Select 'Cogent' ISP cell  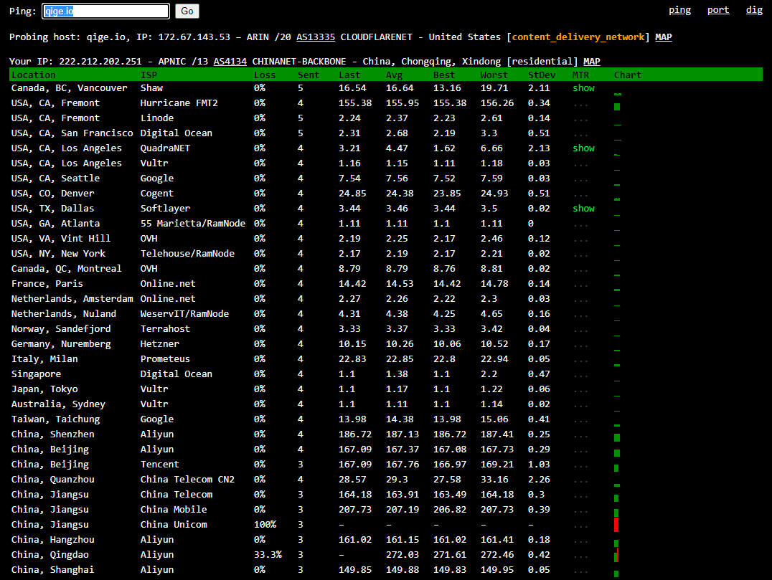pyautogui.click(x=156, y=194)
